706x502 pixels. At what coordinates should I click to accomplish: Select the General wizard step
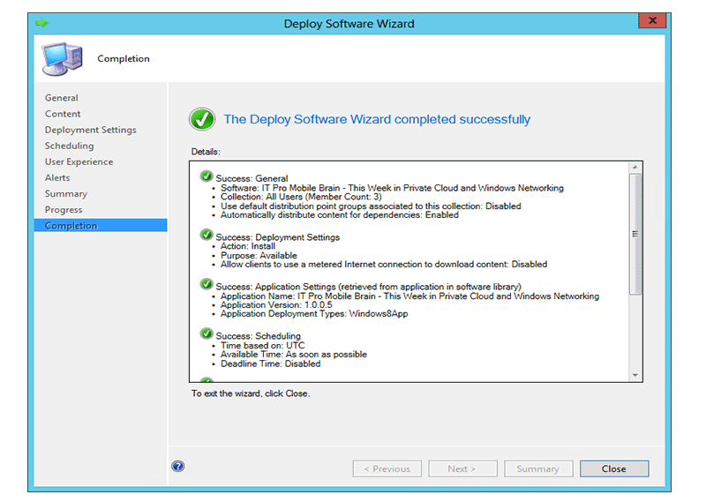pyautogui.click(x=62, y=98)
